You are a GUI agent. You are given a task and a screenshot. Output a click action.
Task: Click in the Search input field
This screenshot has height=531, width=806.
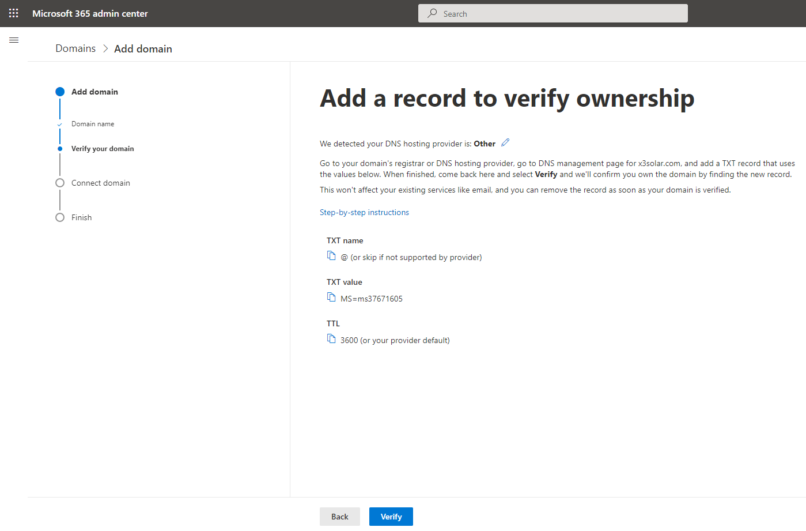pos(553,13)
